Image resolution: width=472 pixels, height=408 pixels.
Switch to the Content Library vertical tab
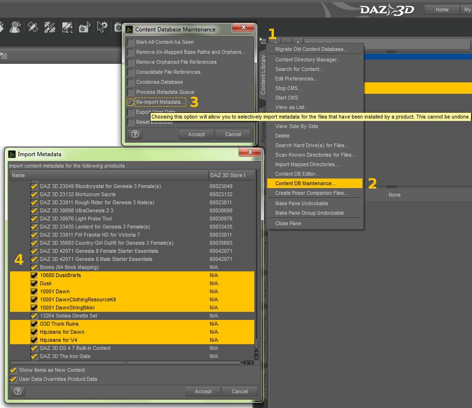[263, 75]
